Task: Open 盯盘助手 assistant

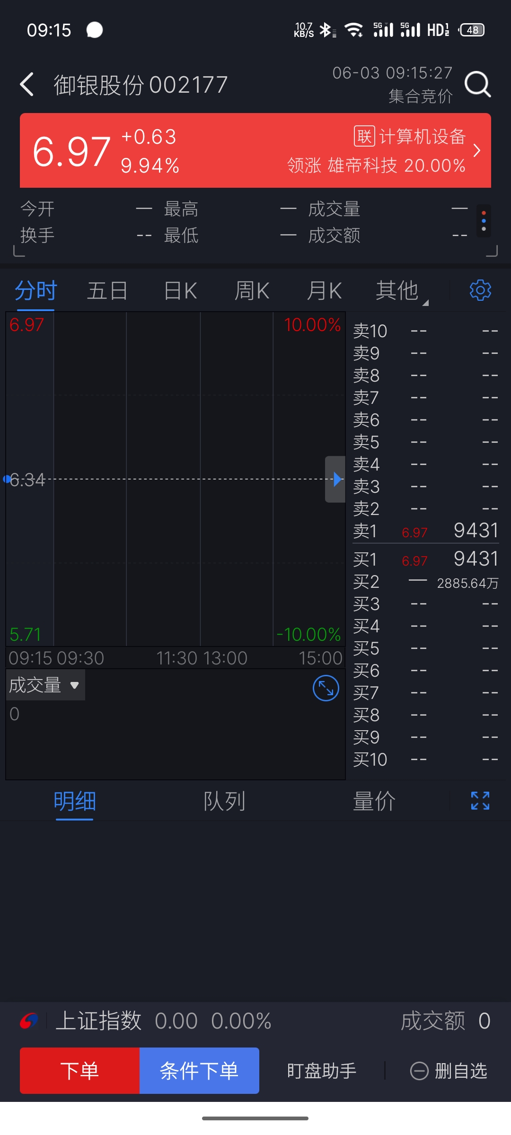Action: (321, 1071)
